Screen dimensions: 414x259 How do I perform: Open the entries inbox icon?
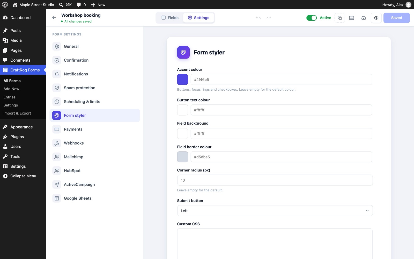tap(364, 18)
